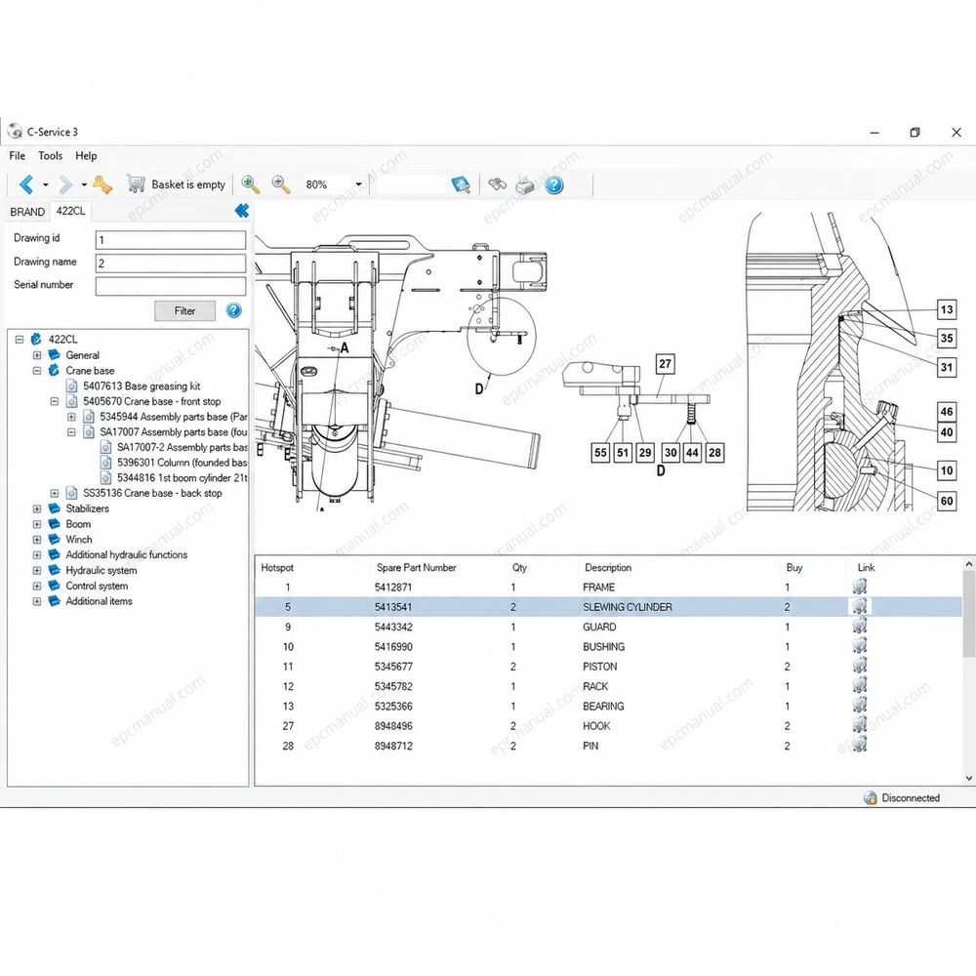This screenshot has width=976, height=976.
Task: Select SA17007-2 Assembly parts base drawing
Action: click(x=182, y=447)
